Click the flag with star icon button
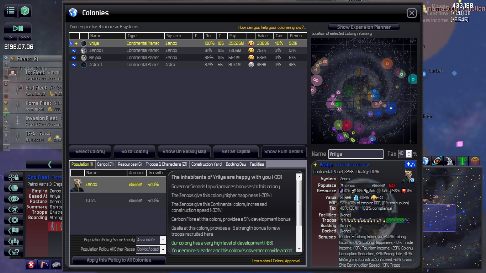The image size is (486, 273). pyautogui.click(x=14, y=231)
